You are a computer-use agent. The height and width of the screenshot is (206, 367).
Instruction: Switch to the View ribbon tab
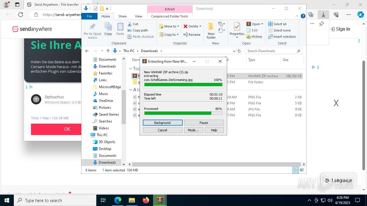[x=138, y=16]
